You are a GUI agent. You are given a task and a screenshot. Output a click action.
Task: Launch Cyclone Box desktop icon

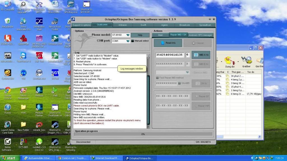8,74
